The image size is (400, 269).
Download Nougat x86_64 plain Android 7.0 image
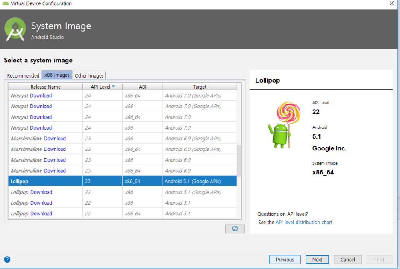41,117
